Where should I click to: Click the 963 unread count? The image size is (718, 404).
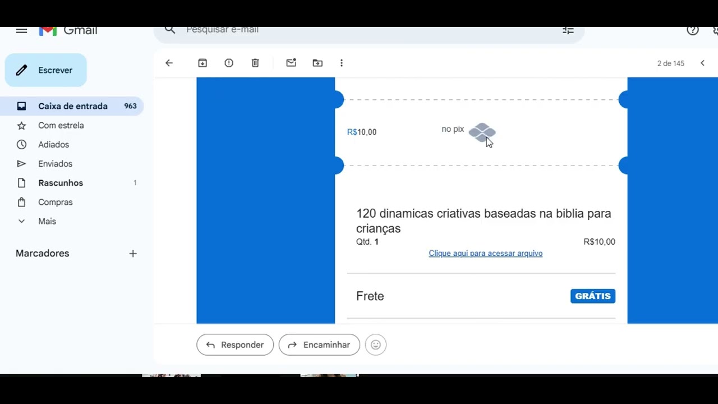tap(131, 106)
